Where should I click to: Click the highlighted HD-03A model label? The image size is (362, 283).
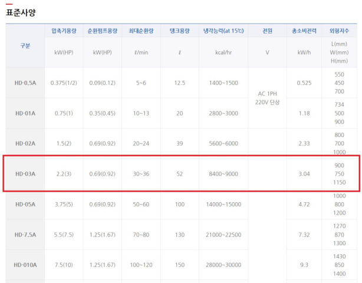(25, 174)
